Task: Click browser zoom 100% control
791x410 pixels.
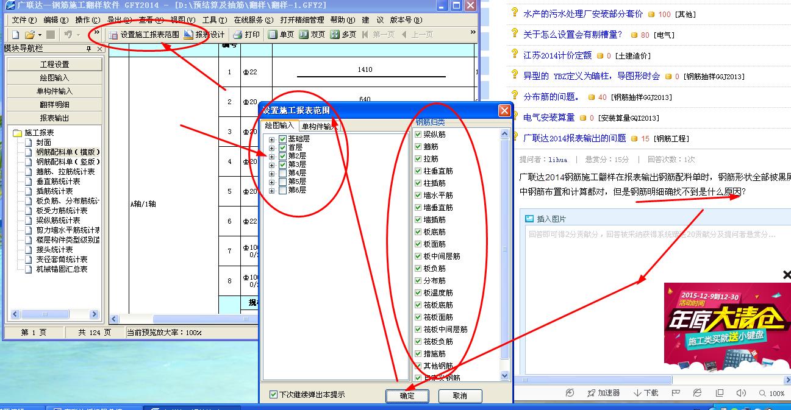Action: click(771, 394)
